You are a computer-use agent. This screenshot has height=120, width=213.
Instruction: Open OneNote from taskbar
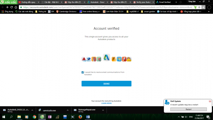coord(50,117)
